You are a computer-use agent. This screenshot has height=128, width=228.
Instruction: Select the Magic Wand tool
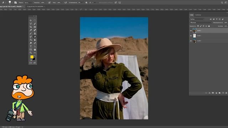coord(35,24)
